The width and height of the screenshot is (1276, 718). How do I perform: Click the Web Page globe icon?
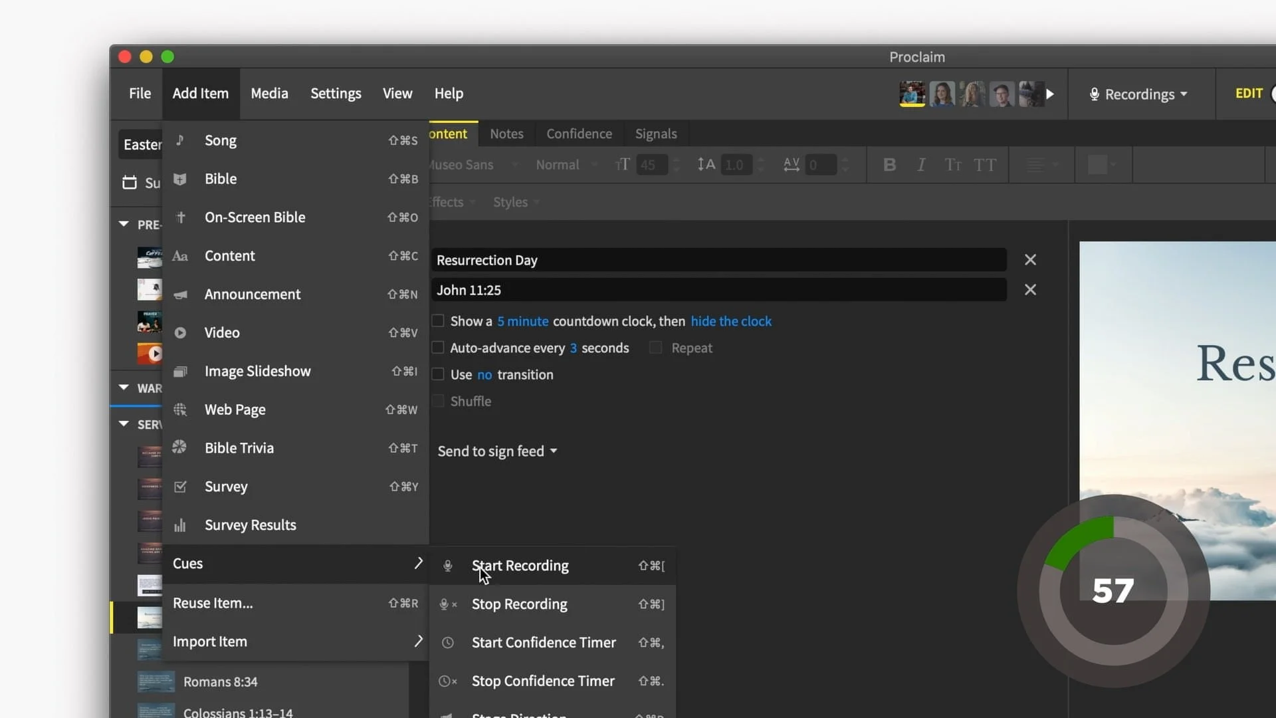180,410
